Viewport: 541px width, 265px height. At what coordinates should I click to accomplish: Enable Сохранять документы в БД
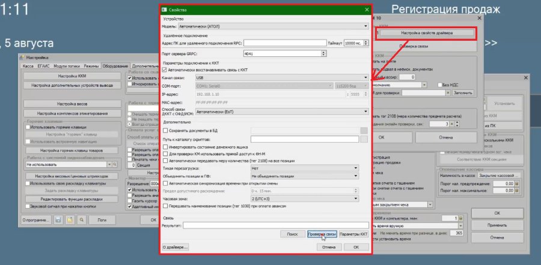coord(165,131)
